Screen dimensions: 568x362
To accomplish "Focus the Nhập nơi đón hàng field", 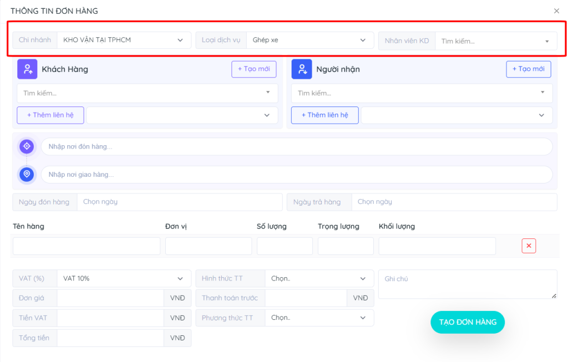I will [x=296, y=146].
